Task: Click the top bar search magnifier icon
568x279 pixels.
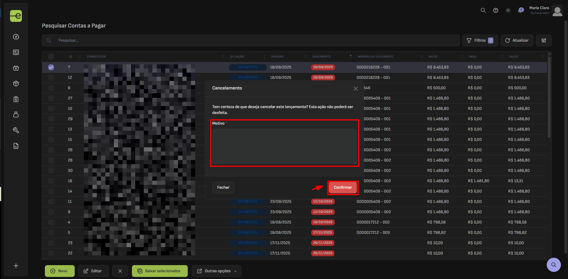Action: 483,10
